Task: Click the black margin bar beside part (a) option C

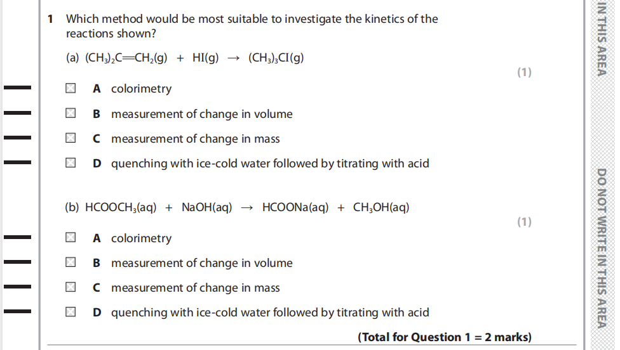Action: (17, 138)
